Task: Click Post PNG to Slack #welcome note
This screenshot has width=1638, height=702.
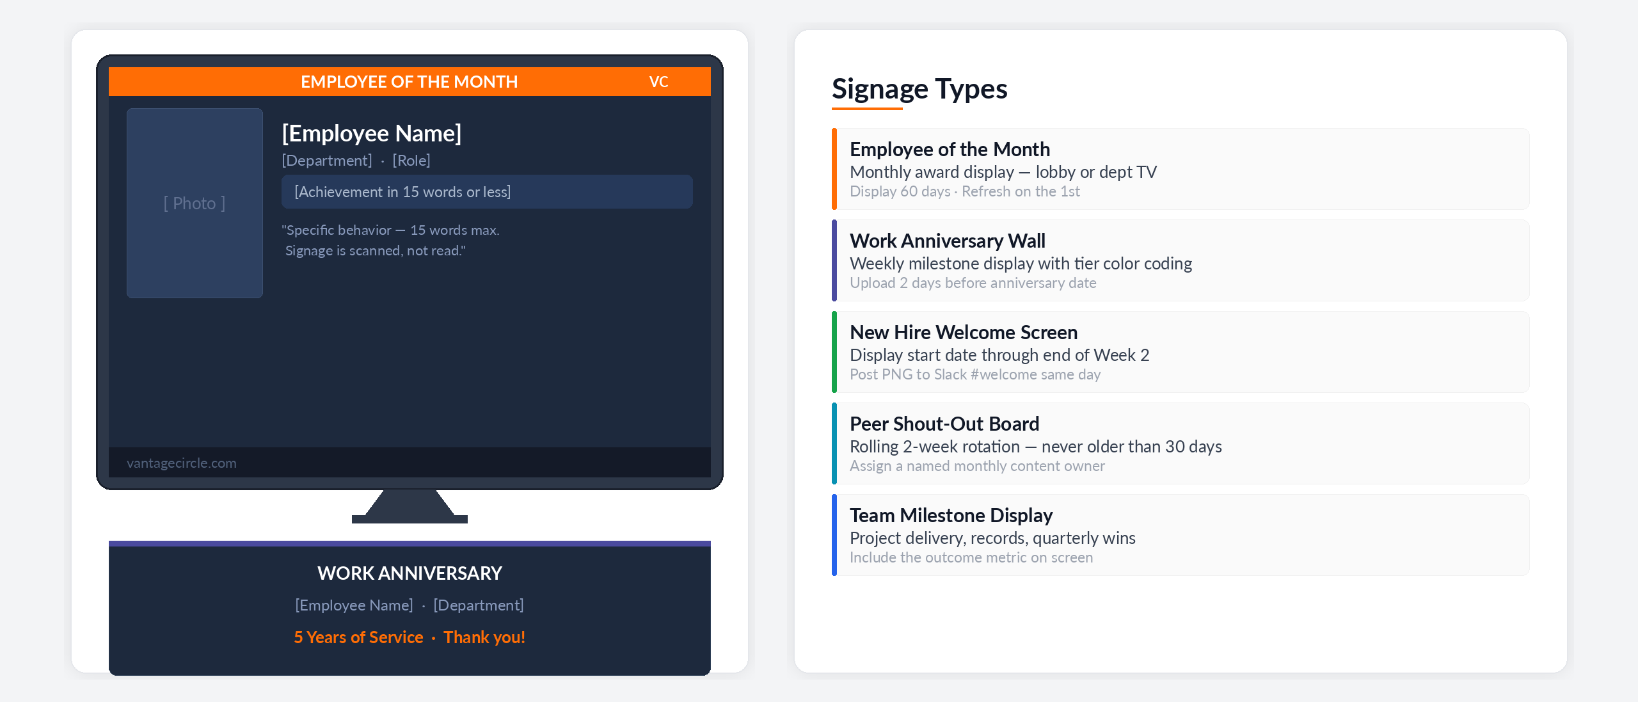Action: click(975, 374)
